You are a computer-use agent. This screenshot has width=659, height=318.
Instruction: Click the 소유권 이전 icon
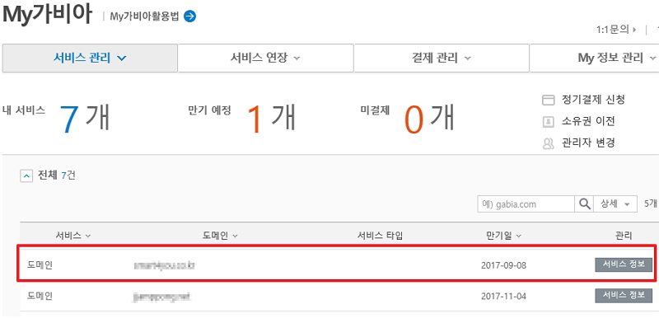click(549, 122)
